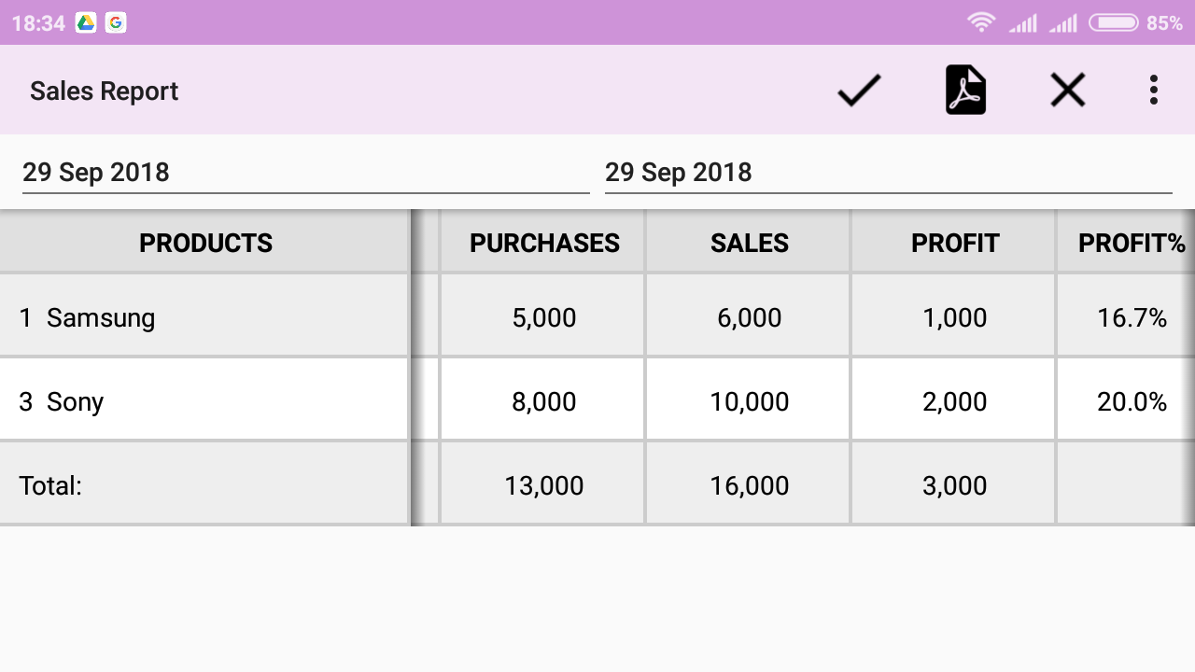Click Sony profit value 2,000
The width and height of the screenshot is (1195, 672).
(x=955, y=401)
